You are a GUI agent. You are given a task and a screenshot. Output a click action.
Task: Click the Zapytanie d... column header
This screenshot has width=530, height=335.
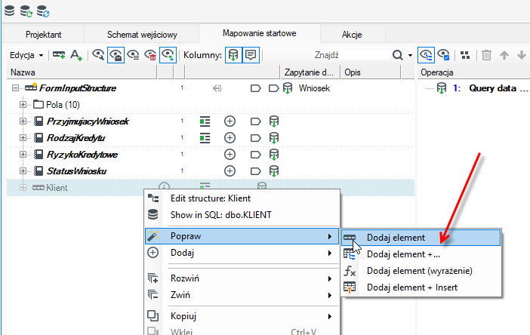pyautogui.click(x=310, y=72)
